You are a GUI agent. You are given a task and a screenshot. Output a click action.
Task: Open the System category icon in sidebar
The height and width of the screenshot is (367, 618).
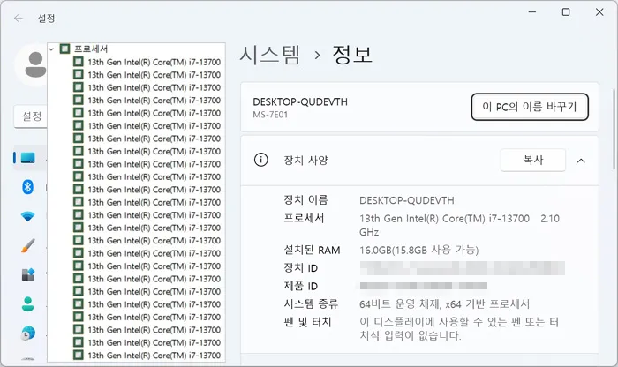click(28, 158)
